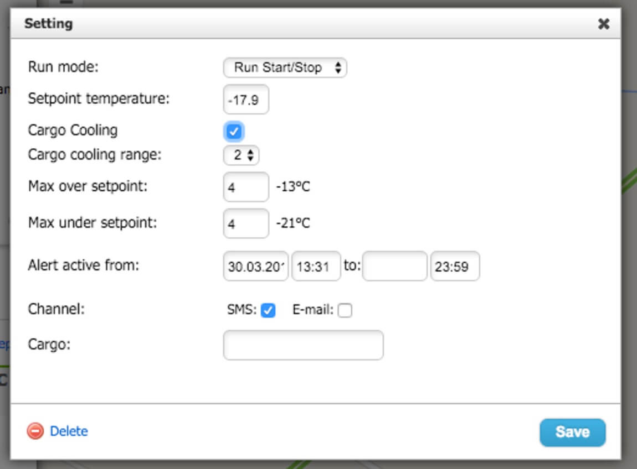Click the Cargo Cooling text label
Image resolution: width=637 pixels, height=469 pixels.
click(x=73, y=131)
